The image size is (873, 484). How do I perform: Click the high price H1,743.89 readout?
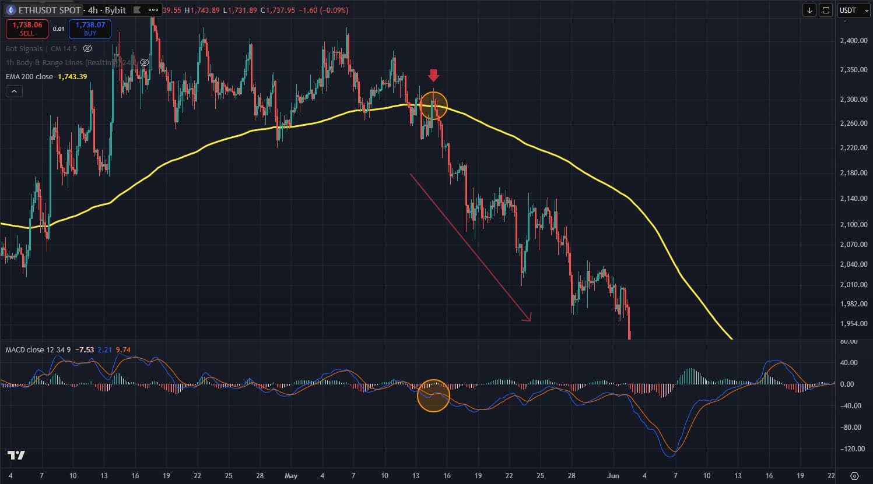[x=203, y=10]
